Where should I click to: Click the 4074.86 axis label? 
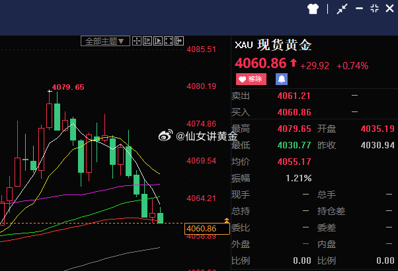point(201,124)
